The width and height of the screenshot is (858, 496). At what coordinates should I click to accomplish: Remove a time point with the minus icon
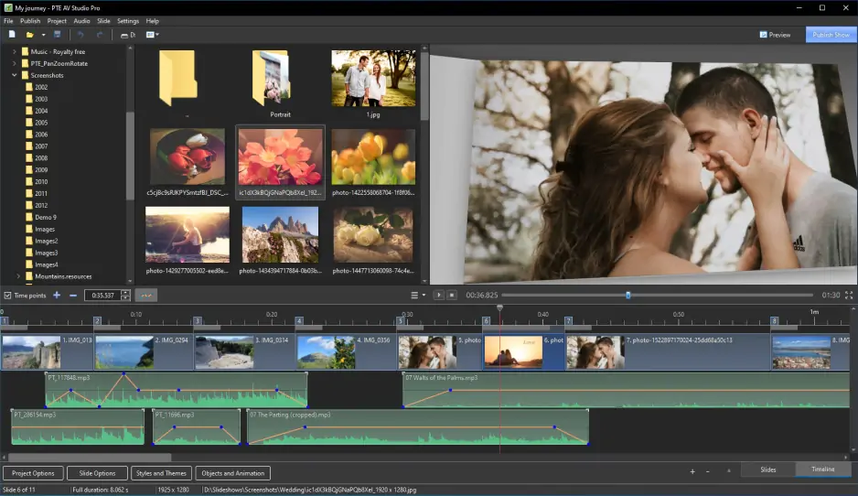73,296
